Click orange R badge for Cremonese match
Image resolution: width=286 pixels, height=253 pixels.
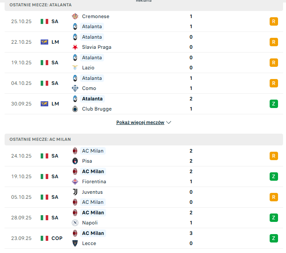pyautogui.click(x=274, y=21)
